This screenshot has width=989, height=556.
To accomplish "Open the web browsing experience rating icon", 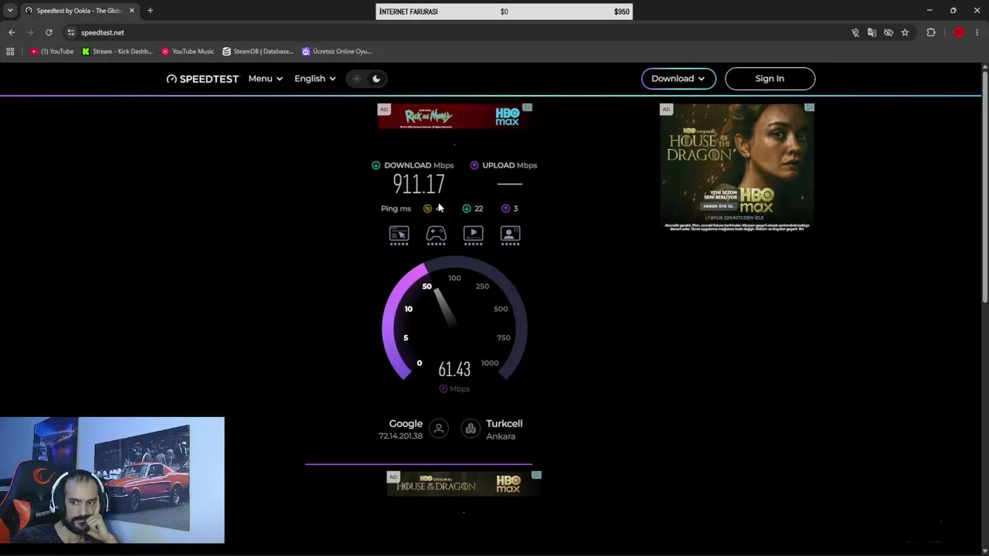I will point(399,235).
